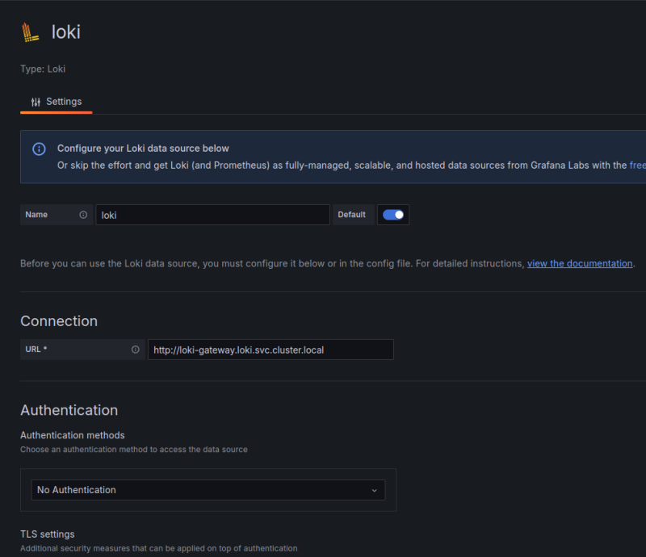Click the Authentication section heading
The image size is (646, 557).
point(69,410)
